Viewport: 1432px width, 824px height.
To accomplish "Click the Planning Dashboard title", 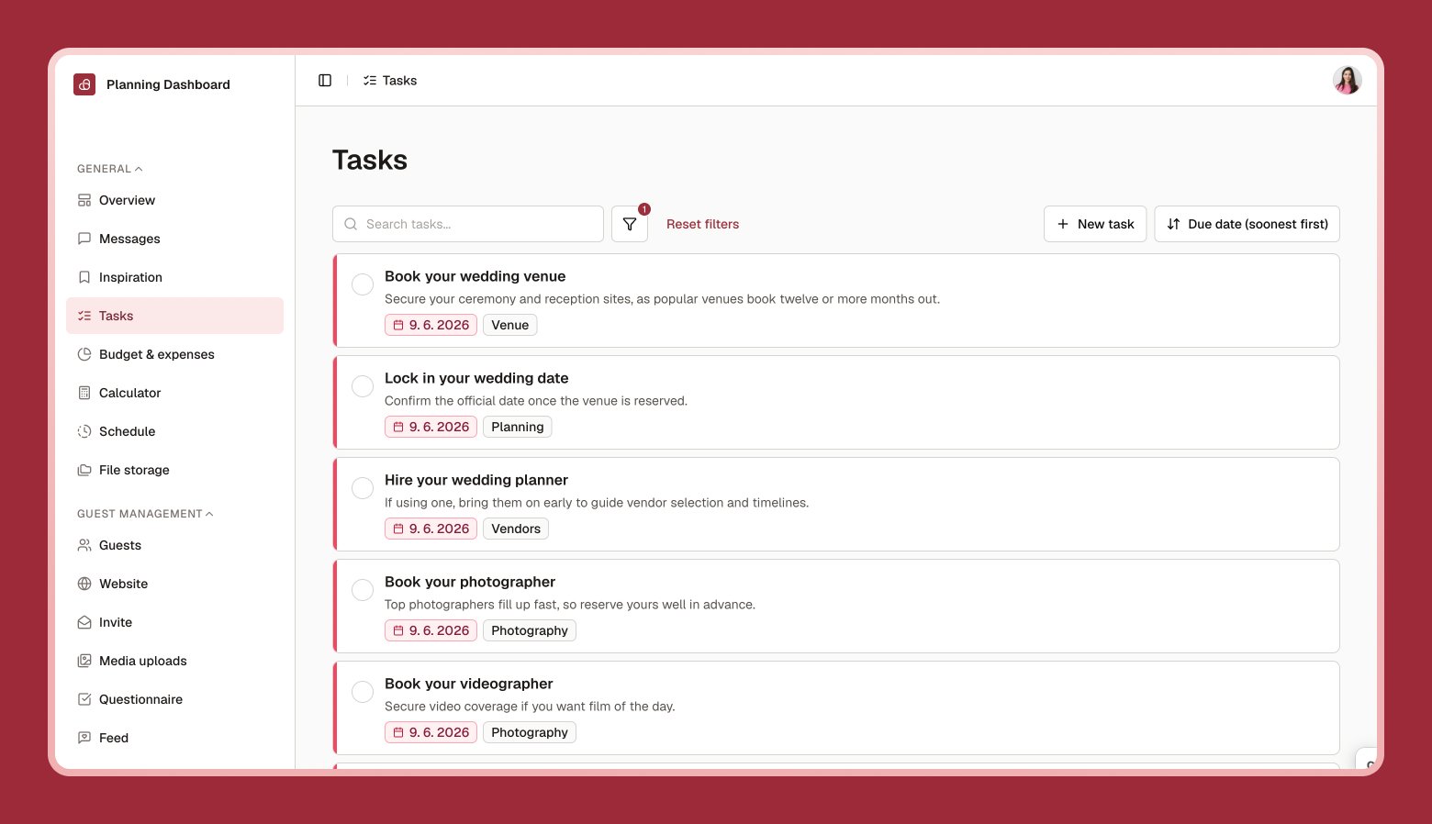I will pyautogui.click(x=168, y=84).
